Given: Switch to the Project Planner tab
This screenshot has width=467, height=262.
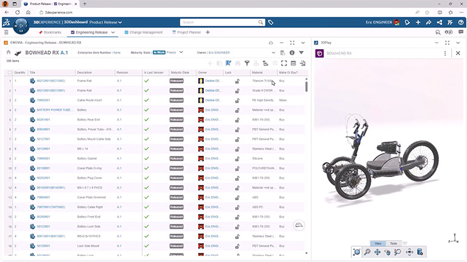Looking at the screenshot, I should pos(187,32).
